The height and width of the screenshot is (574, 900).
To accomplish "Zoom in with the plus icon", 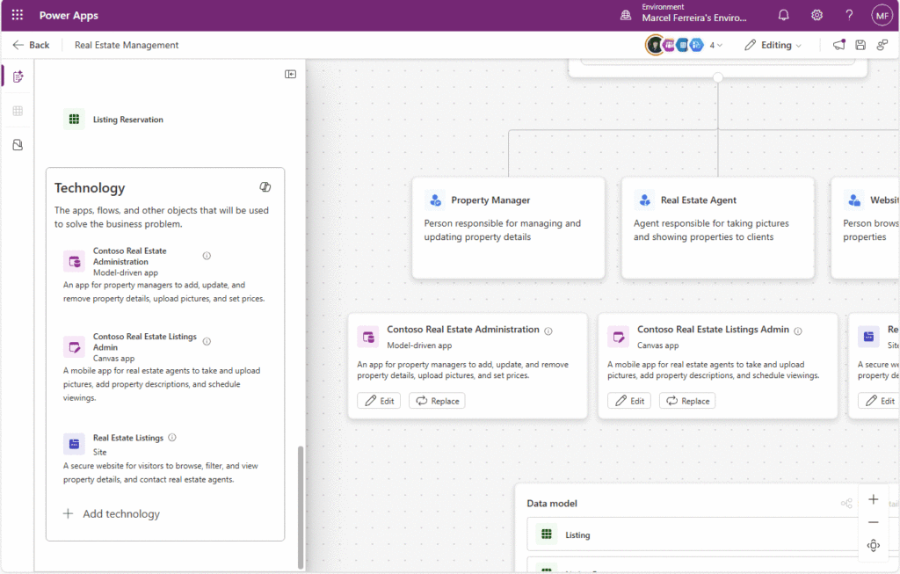I will pos(874,498).
